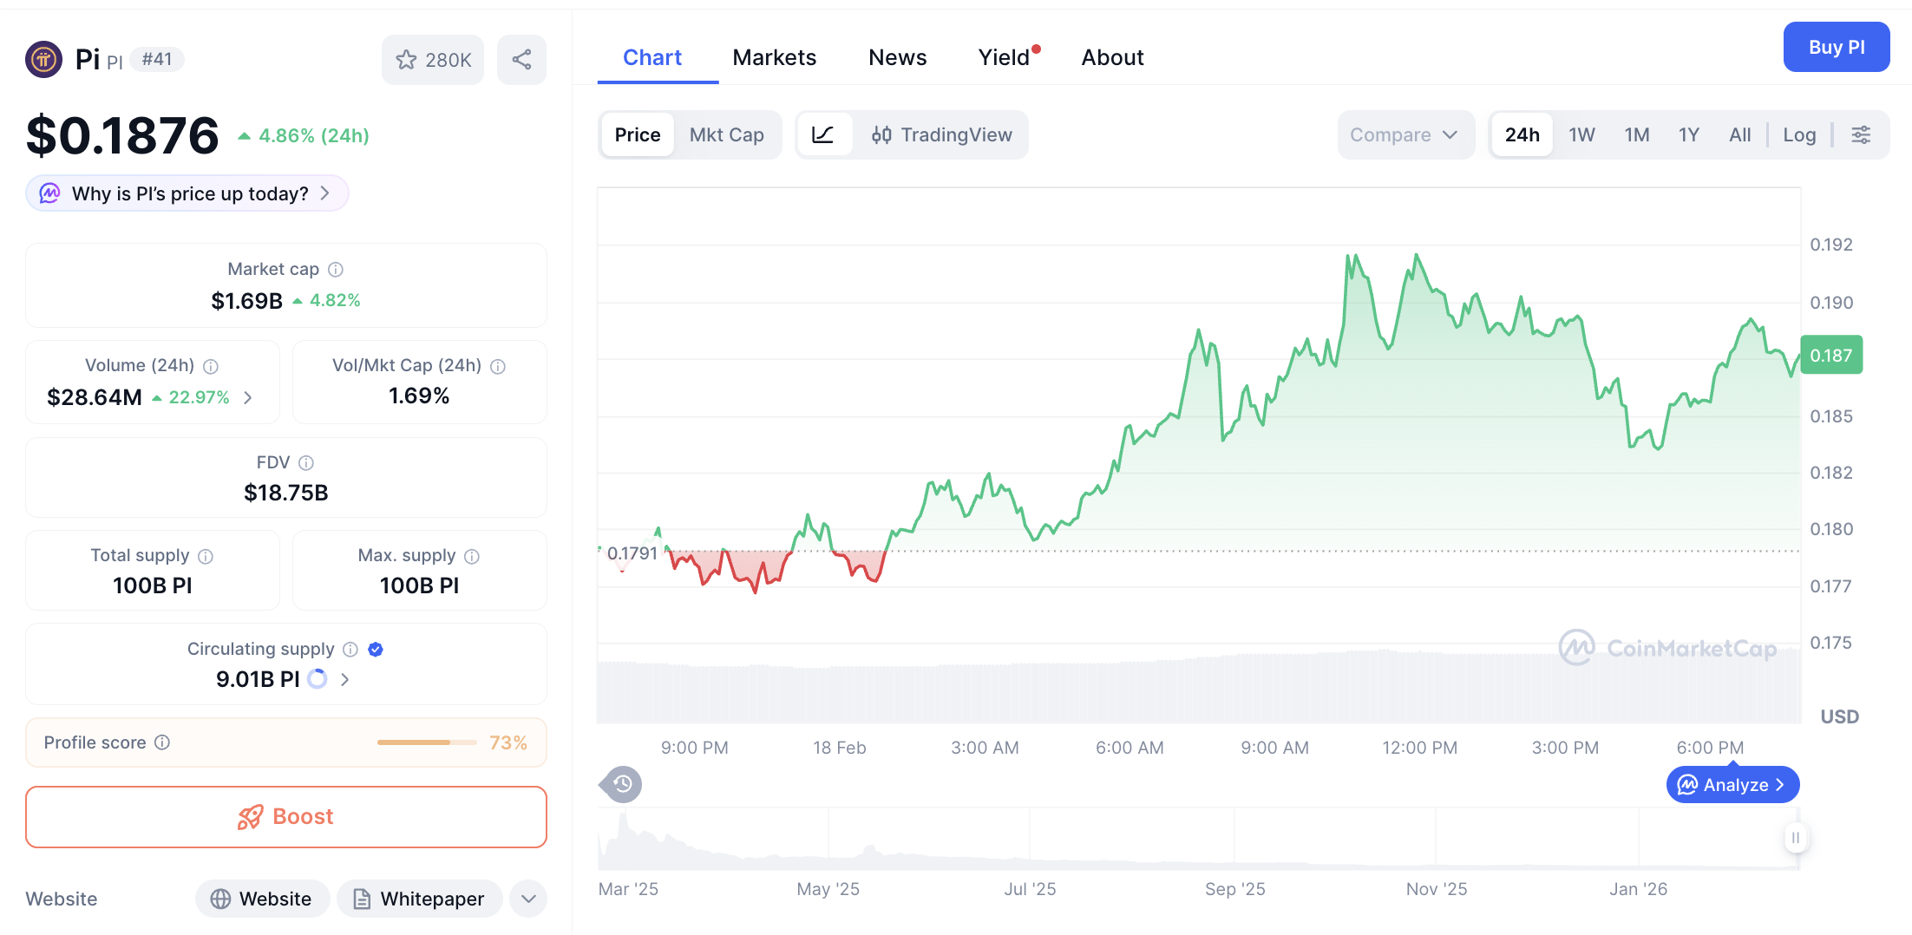The image size is (1912, 935).
Task: Switch the chart to Mkt Cap view
Action: (727, 134)
